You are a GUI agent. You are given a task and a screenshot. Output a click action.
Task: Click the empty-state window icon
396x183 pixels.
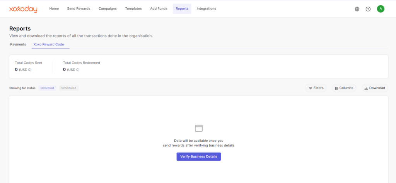tap(199, 128)
